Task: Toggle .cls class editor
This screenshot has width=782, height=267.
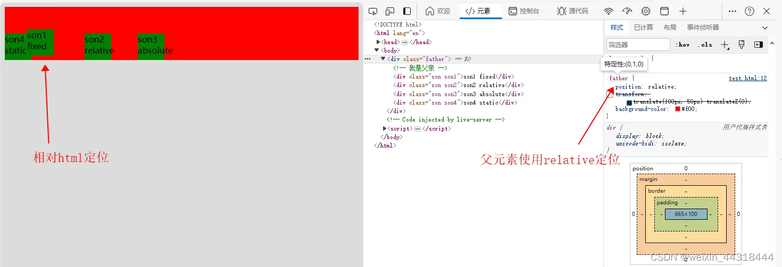Action: click(705, 45)
